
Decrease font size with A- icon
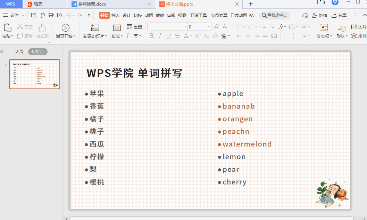click(225, 27)
